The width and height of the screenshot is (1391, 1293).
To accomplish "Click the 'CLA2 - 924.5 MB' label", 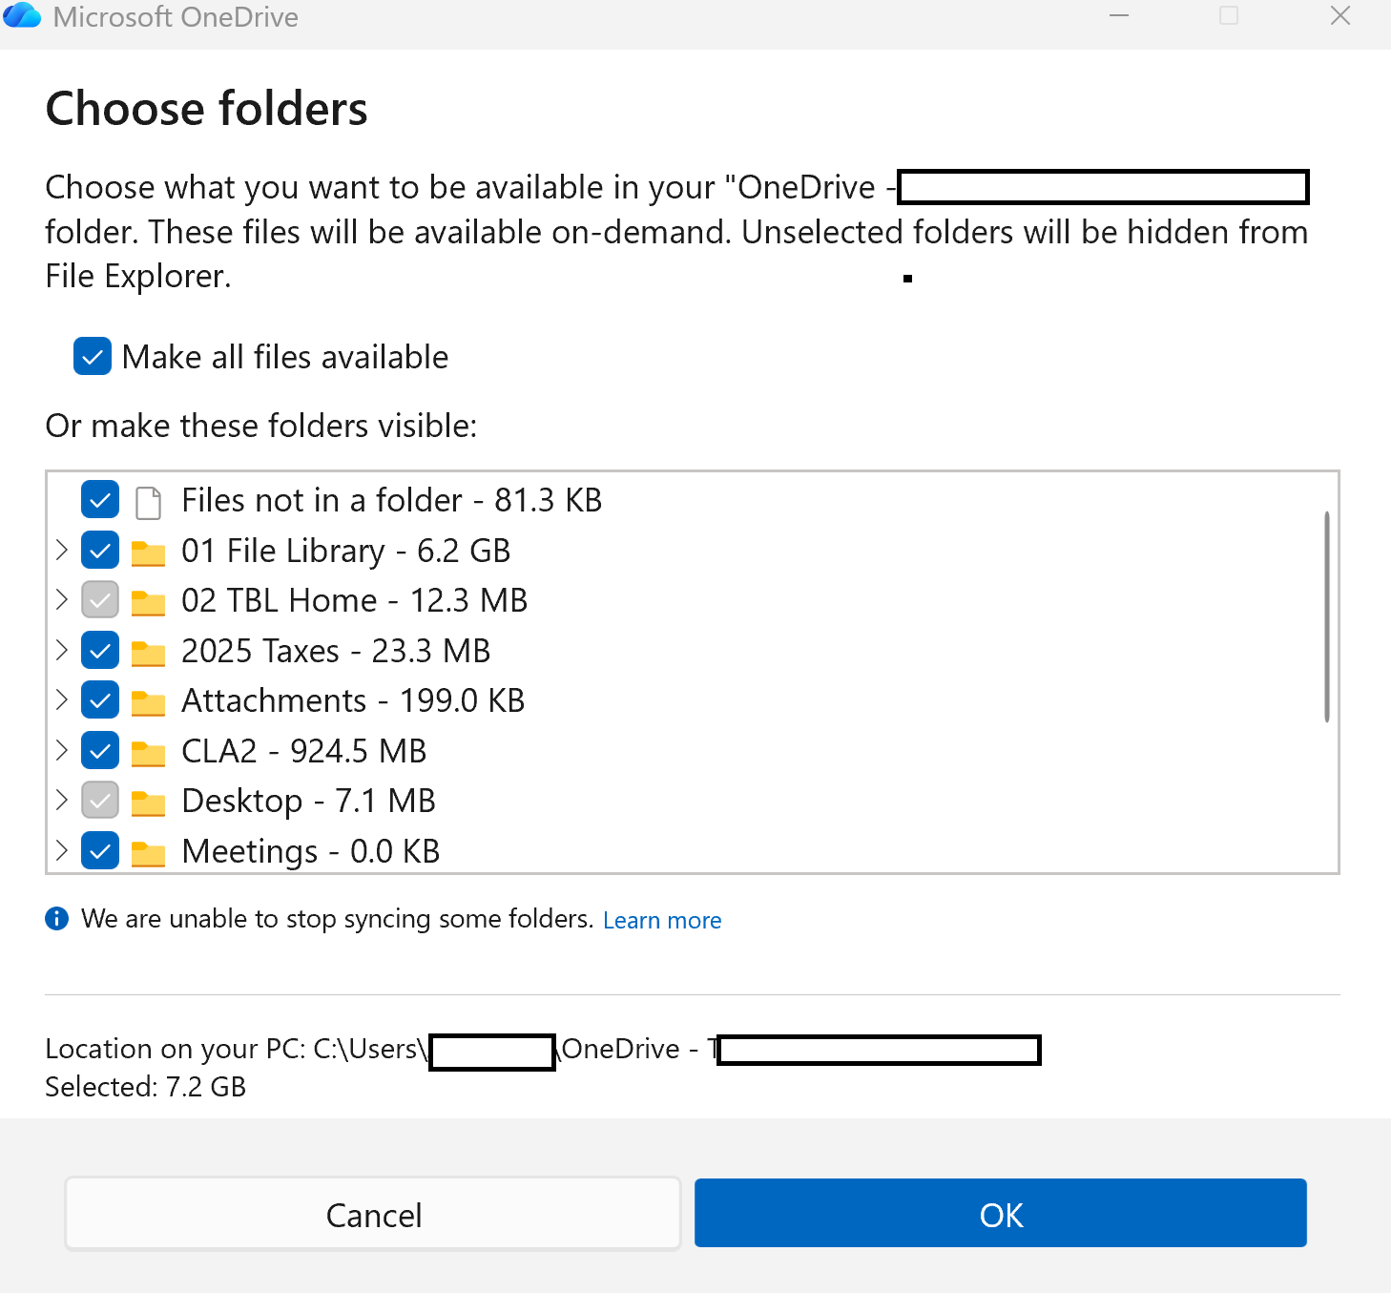I will point(304,751).
